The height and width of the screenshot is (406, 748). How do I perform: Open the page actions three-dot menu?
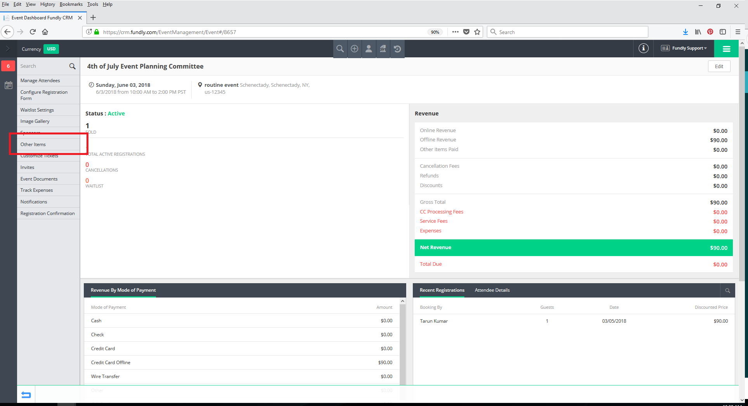(x=455, y=32)
